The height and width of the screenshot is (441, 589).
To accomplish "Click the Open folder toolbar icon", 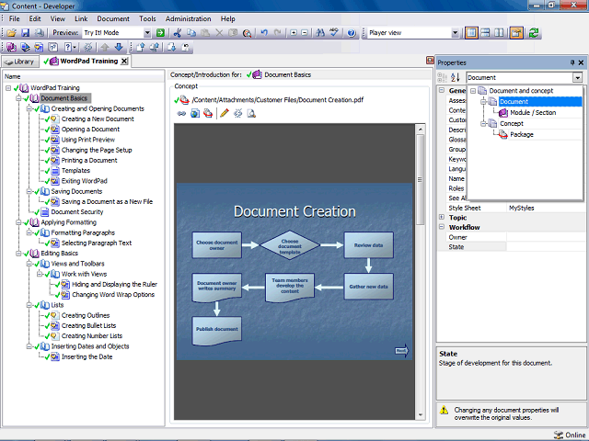I will tap(12, 33).
